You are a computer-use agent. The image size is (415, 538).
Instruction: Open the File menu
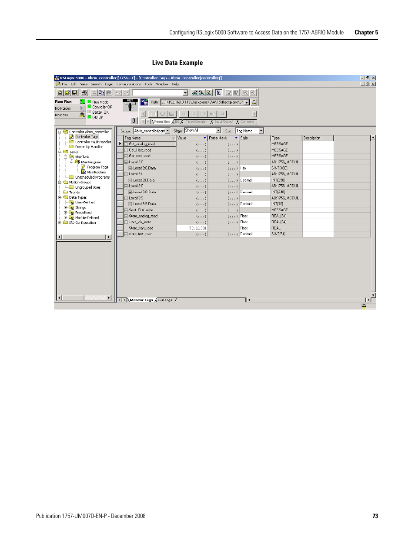point(64,84)
